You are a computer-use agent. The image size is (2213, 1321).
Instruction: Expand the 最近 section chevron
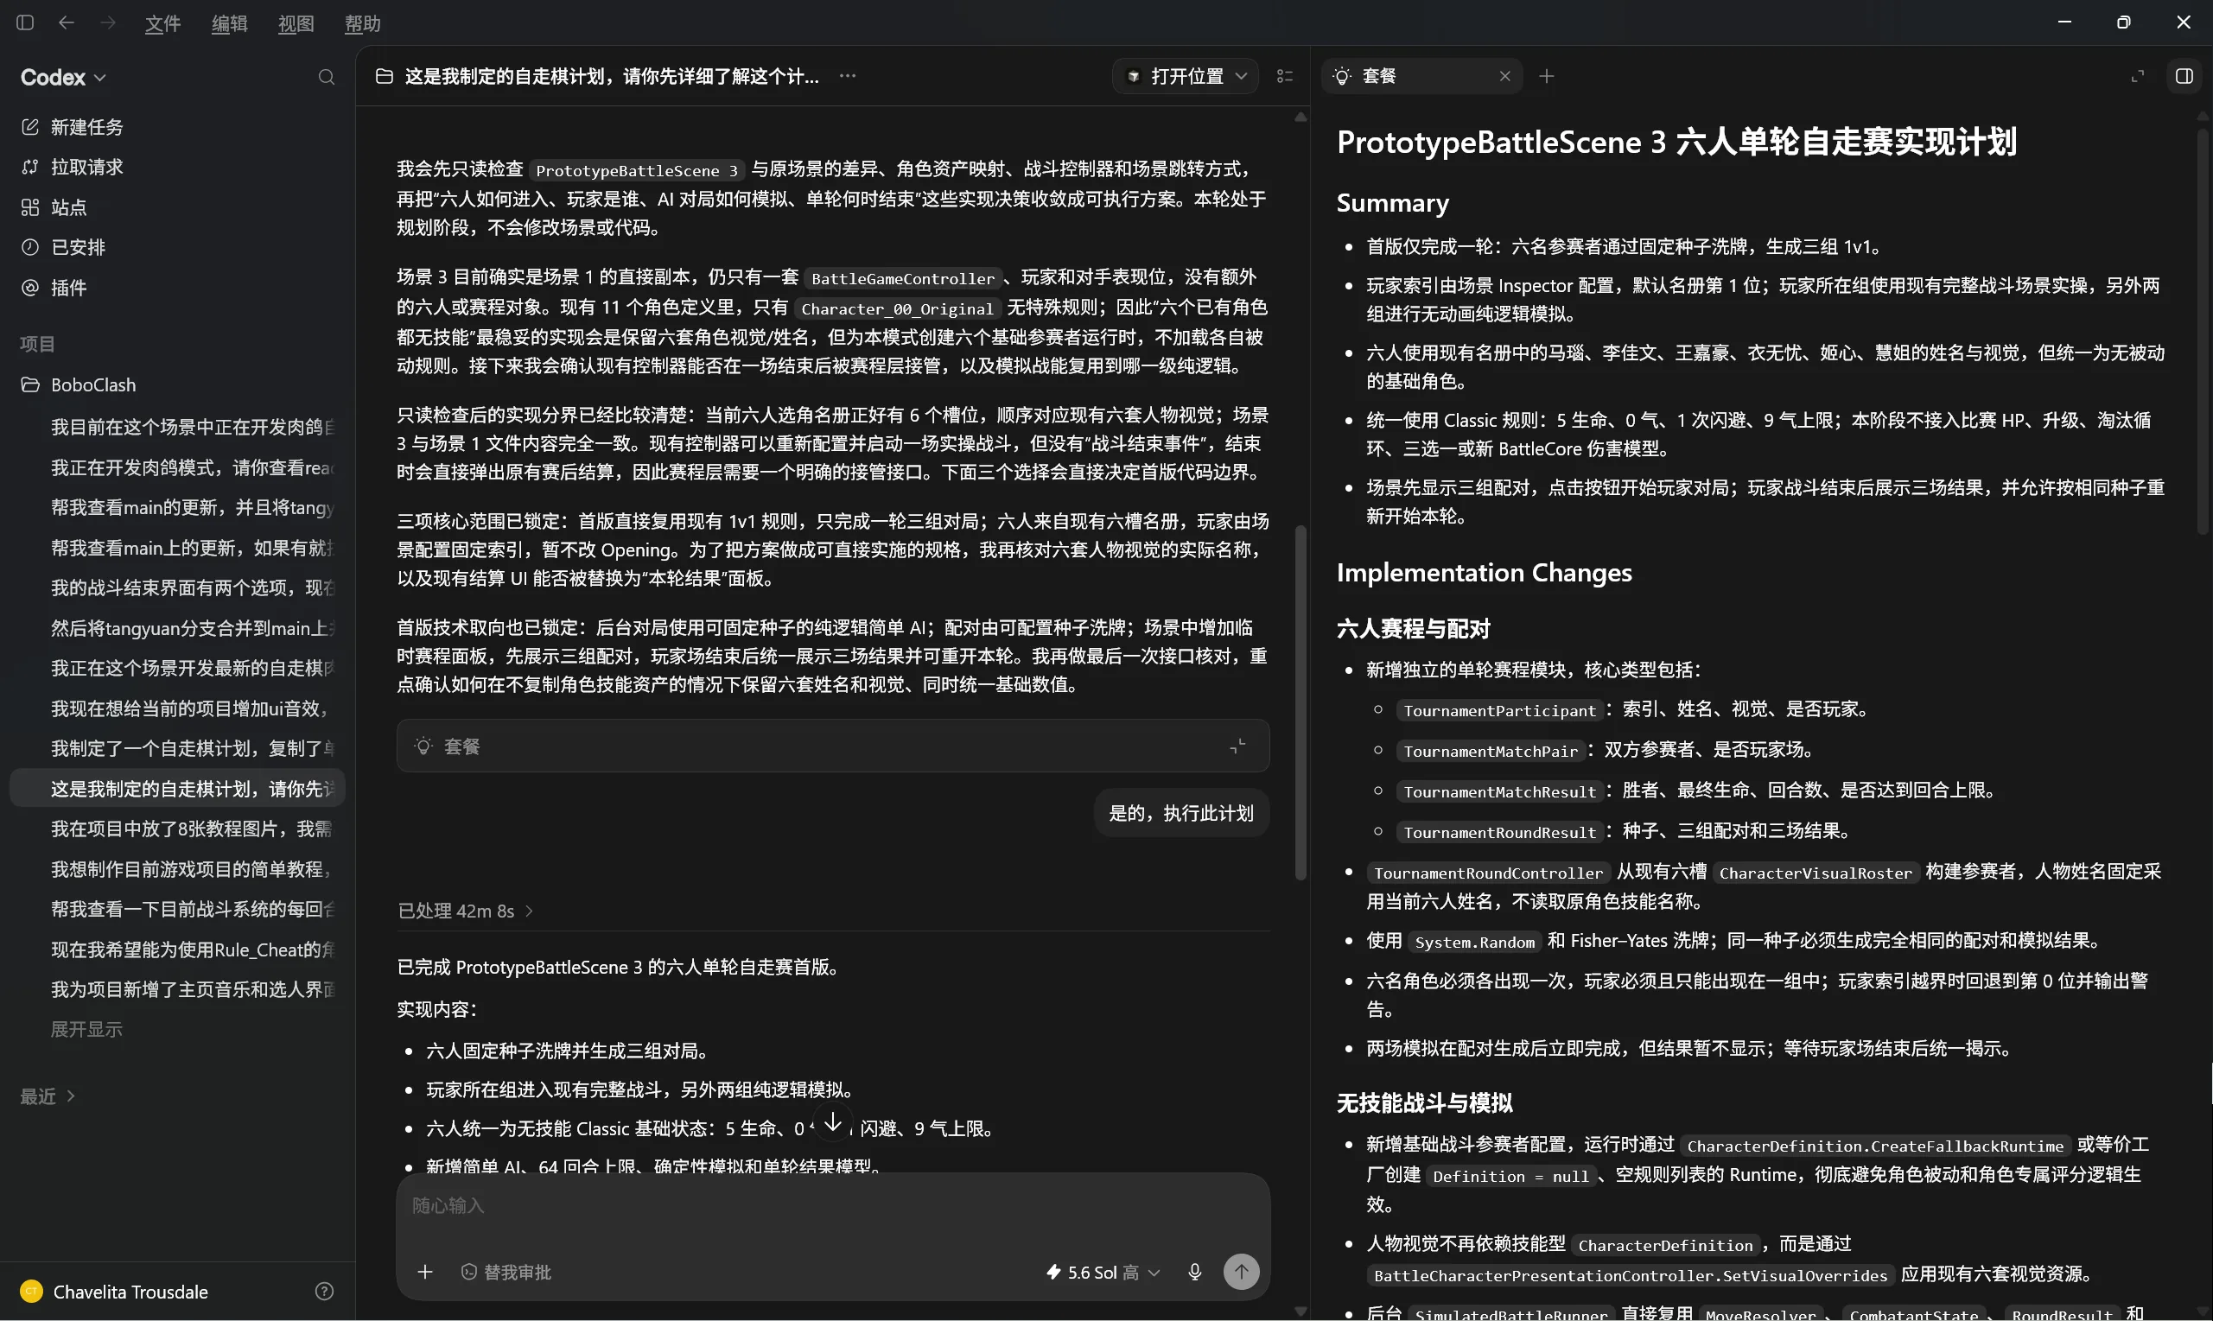click(x=71, y=1096)
